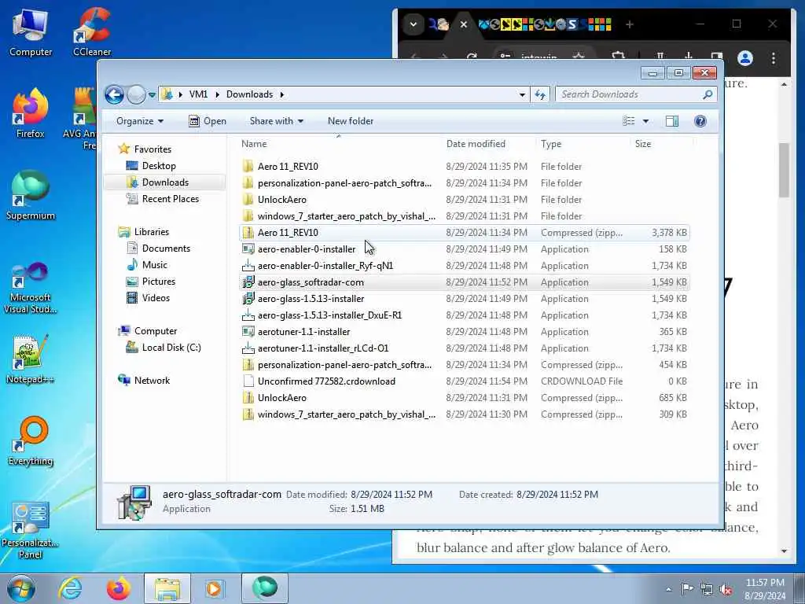Click the Explorer refresh button

tap(540, 94)
